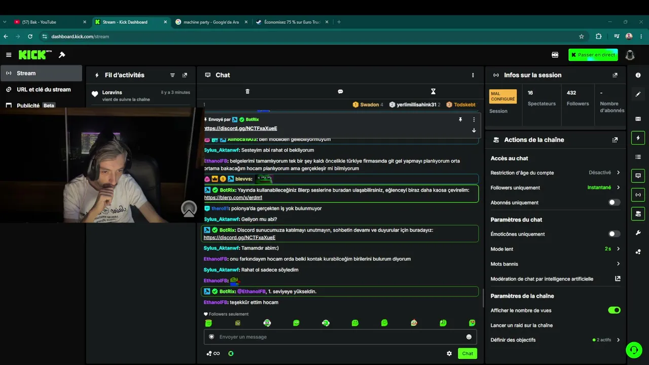Select Stream in the left sidebar
Screen dimensions: 649x365
[41, 73]
